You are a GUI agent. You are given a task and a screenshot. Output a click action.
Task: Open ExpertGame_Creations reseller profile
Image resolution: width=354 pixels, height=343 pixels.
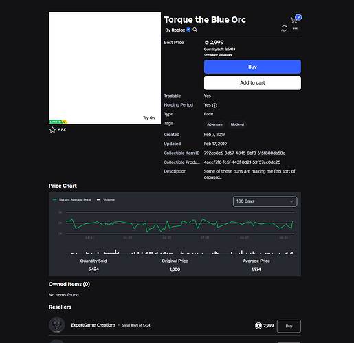[93, 325]
